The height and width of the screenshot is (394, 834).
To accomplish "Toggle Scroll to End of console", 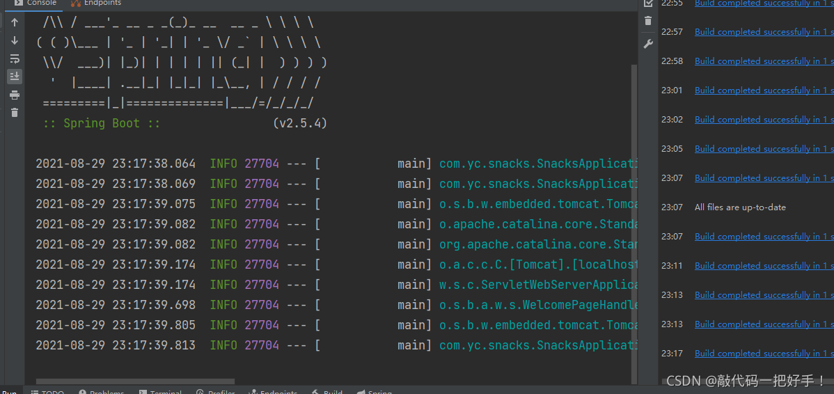I will 15,77.
